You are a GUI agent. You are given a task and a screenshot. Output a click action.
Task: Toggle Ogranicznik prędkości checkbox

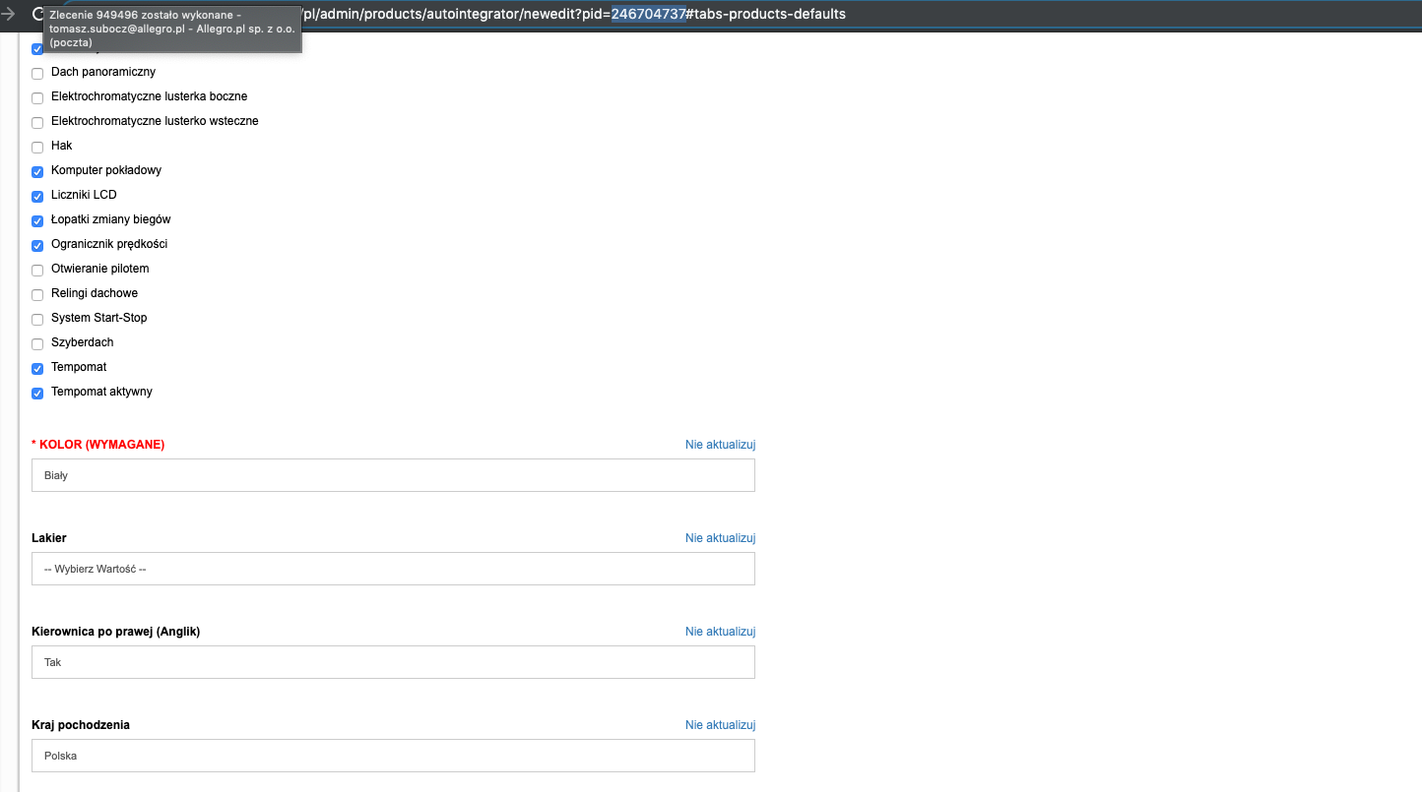[37, 246]
